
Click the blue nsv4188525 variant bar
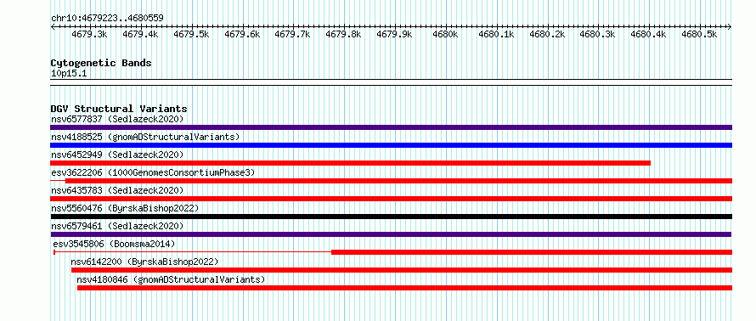[391, 145]
